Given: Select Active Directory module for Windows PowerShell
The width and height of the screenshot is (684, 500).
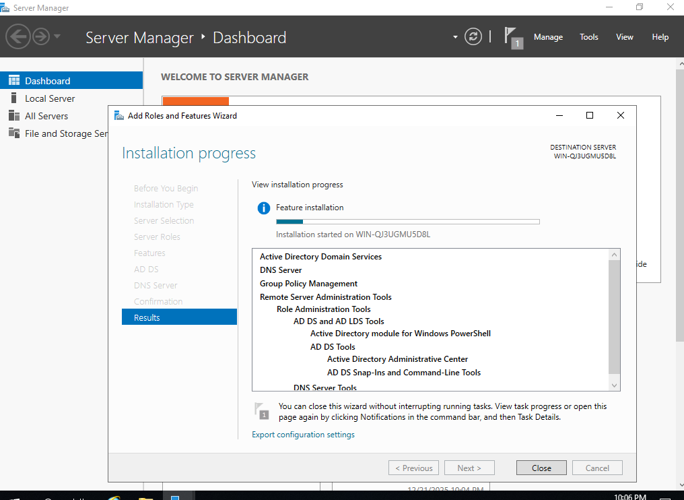Looking at the screenshot, I should [401, 334].
